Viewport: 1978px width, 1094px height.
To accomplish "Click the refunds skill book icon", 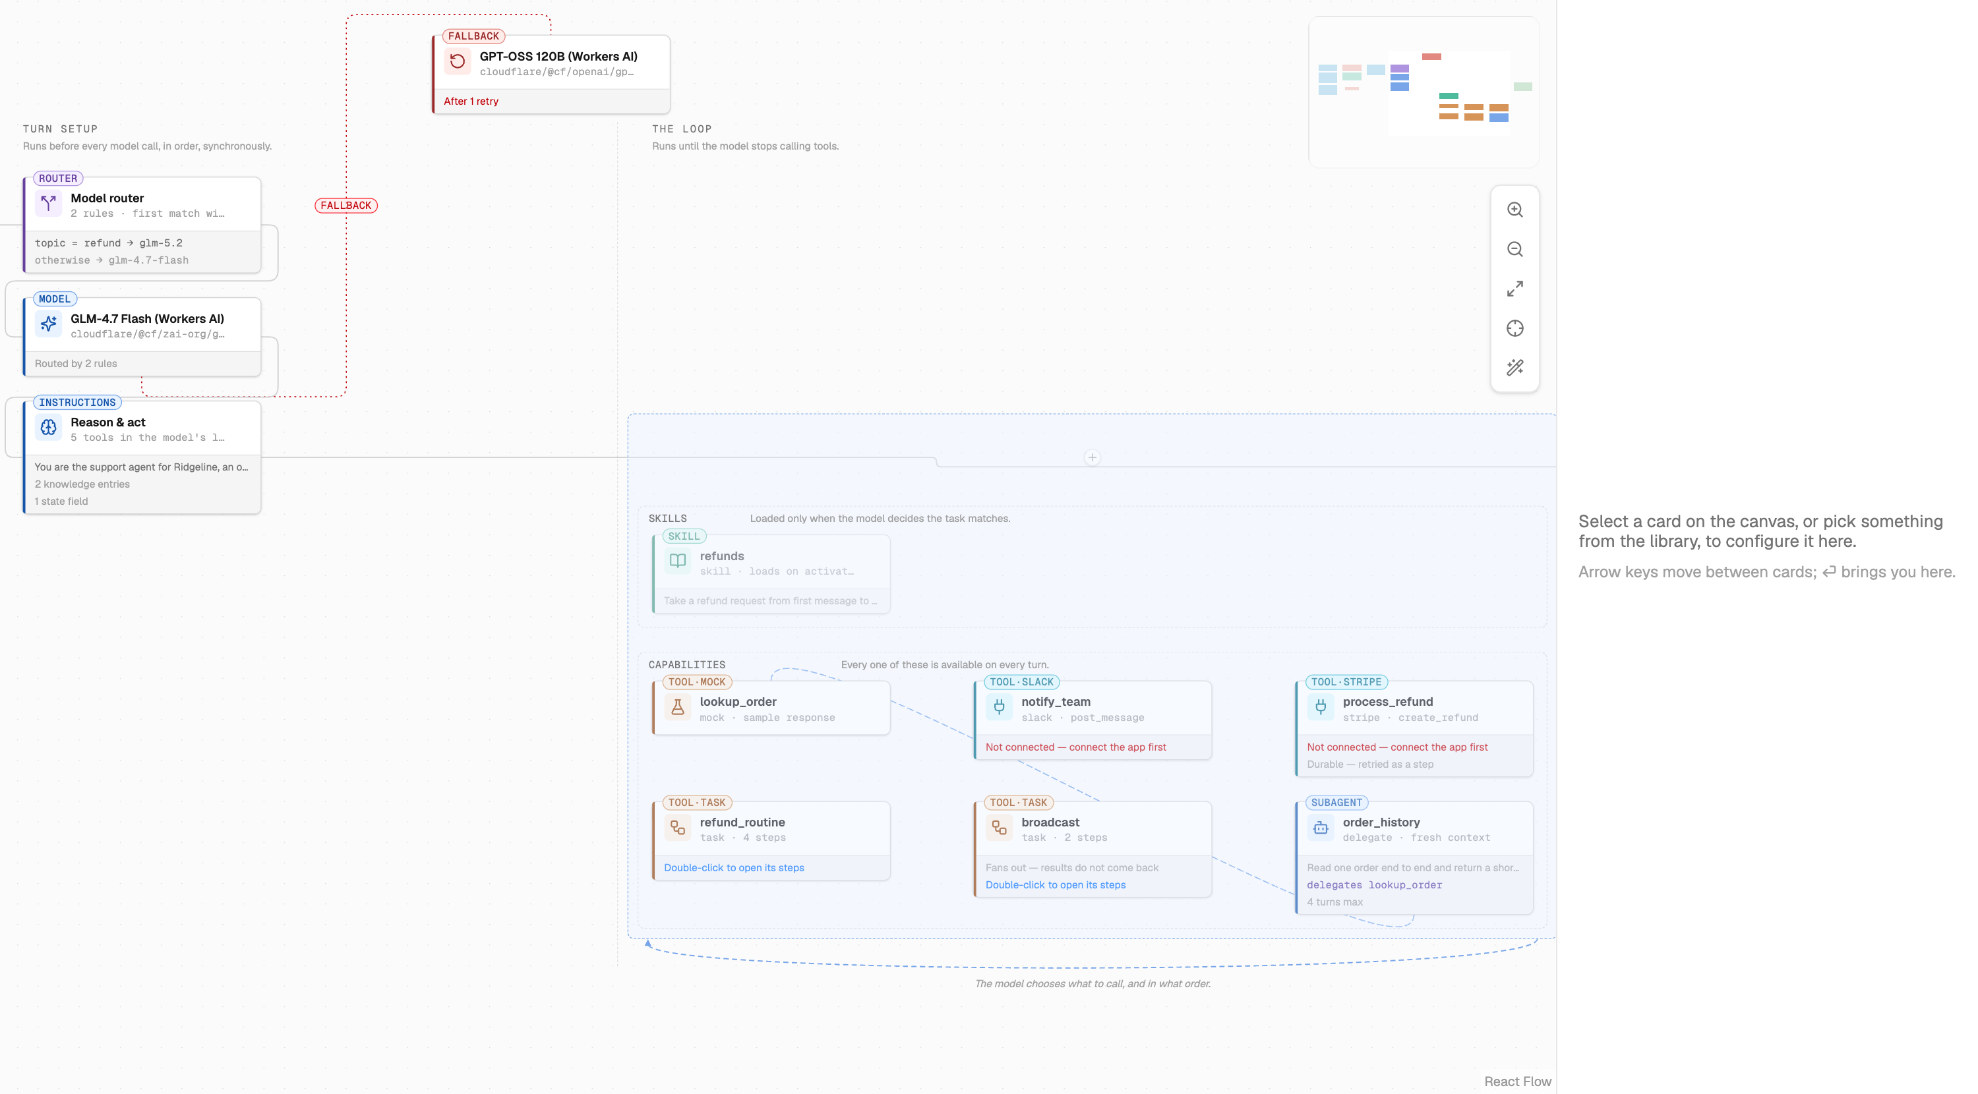I will tap(677, 561).
